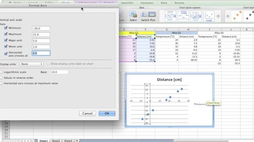Open the SmartArt ribbon tab

[127, 3]
